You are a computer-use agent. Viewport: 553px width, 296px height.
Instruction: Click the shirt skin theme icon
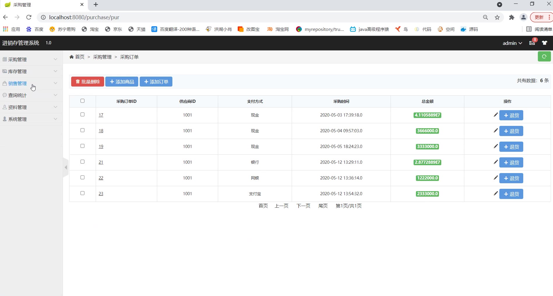click(544, 43)
